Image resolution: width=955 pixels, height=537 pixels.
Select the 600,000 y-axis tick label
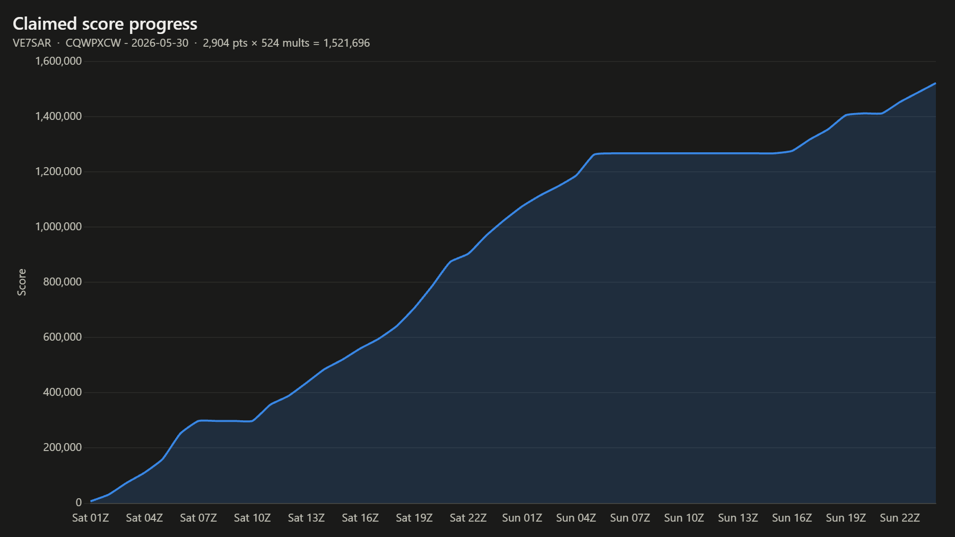tap(63, 337)
